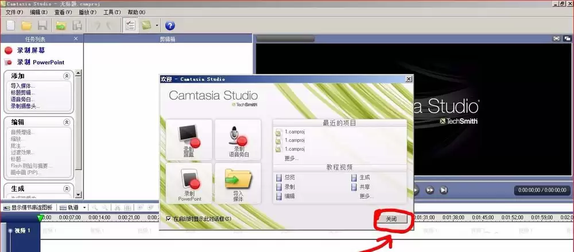
Task: Click the timeline zoom-out magnifier
Action: point(105,207)
